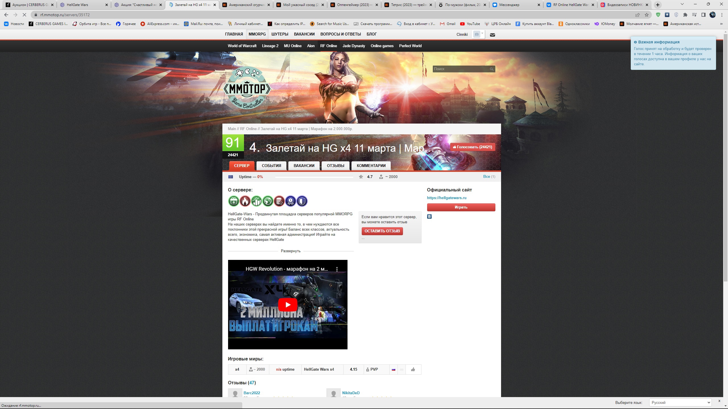The height and width of the screenshot is (409, 728).
Task: Click the share page icon in address bar
Action: [638, 15]
